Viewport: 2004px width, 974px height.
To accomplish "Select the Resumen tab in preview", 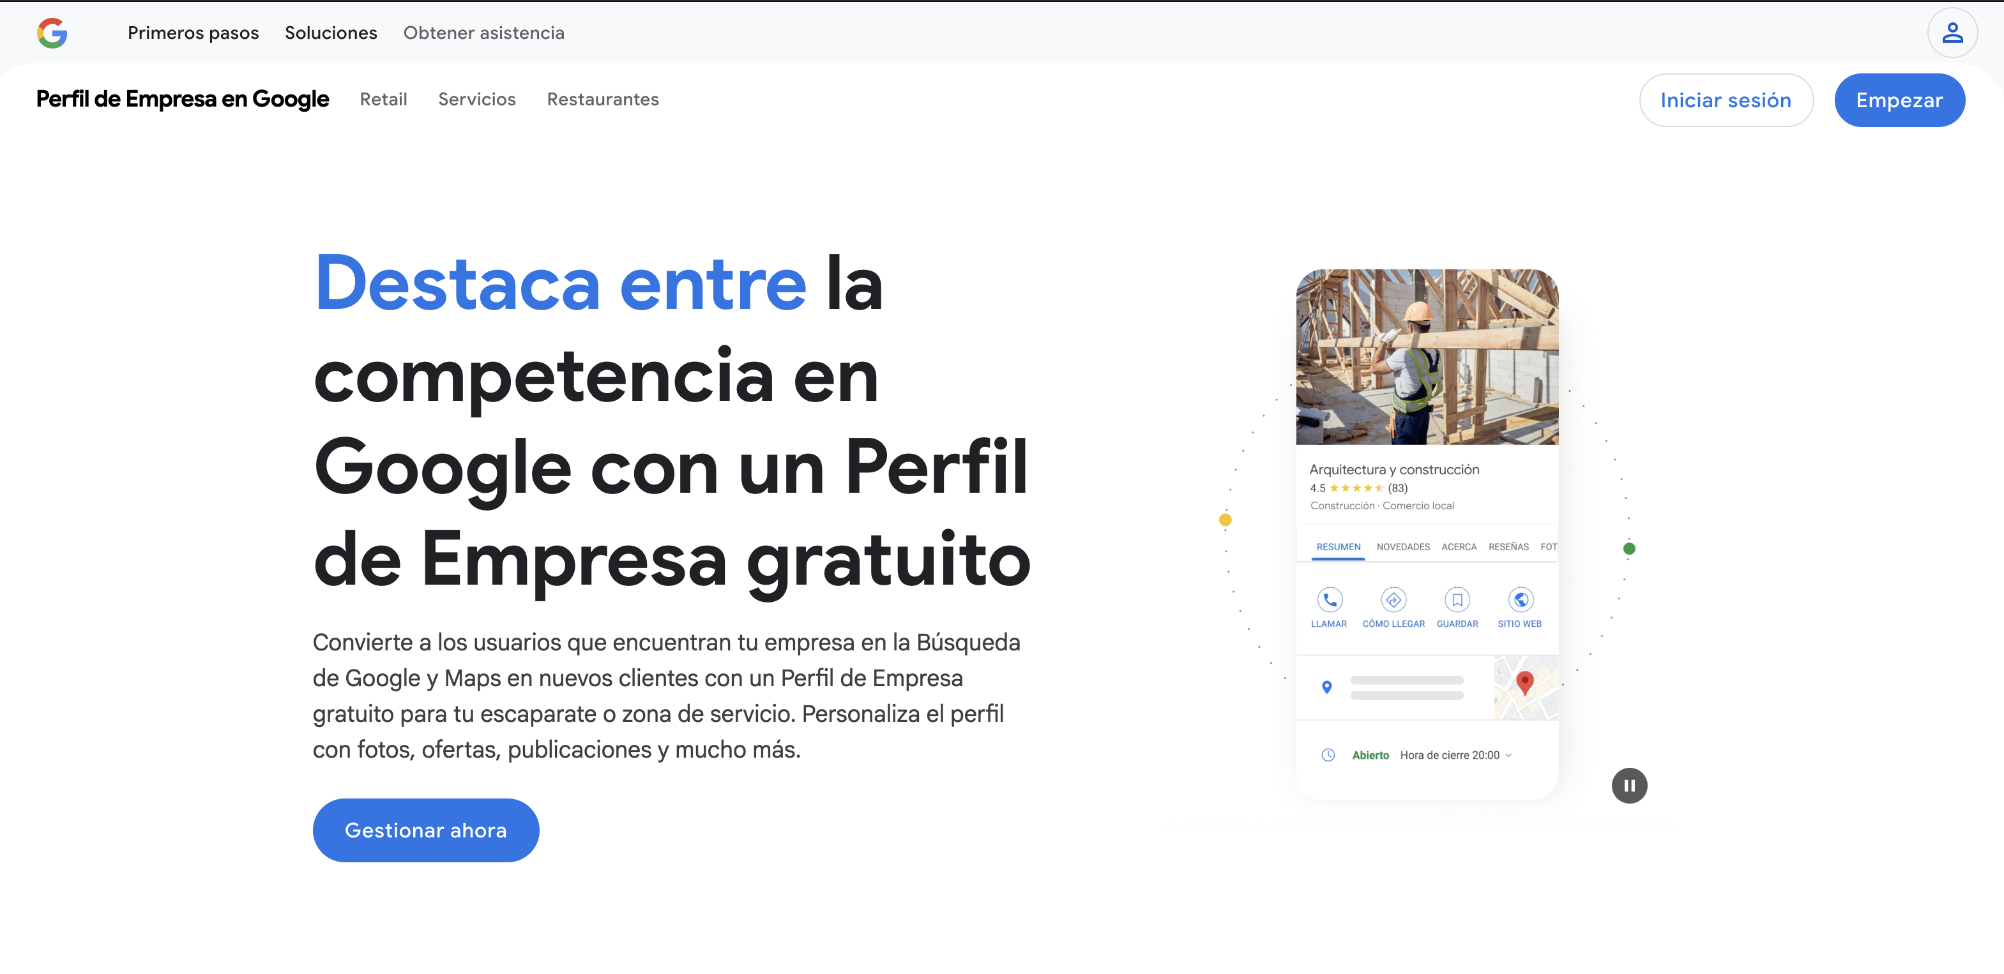I will pyautogui.click(x=1338, y=547).
